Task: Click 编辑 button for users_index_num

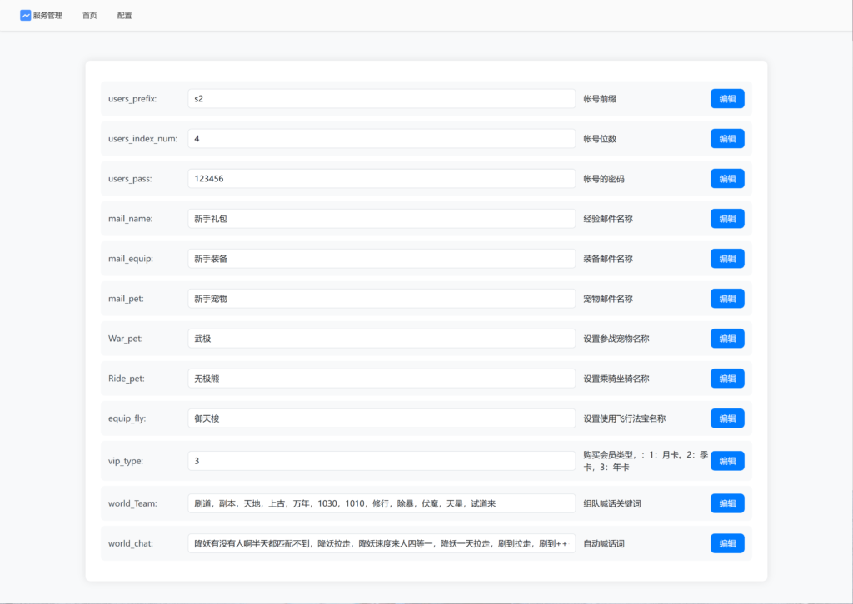Action: tap(726, 139)
